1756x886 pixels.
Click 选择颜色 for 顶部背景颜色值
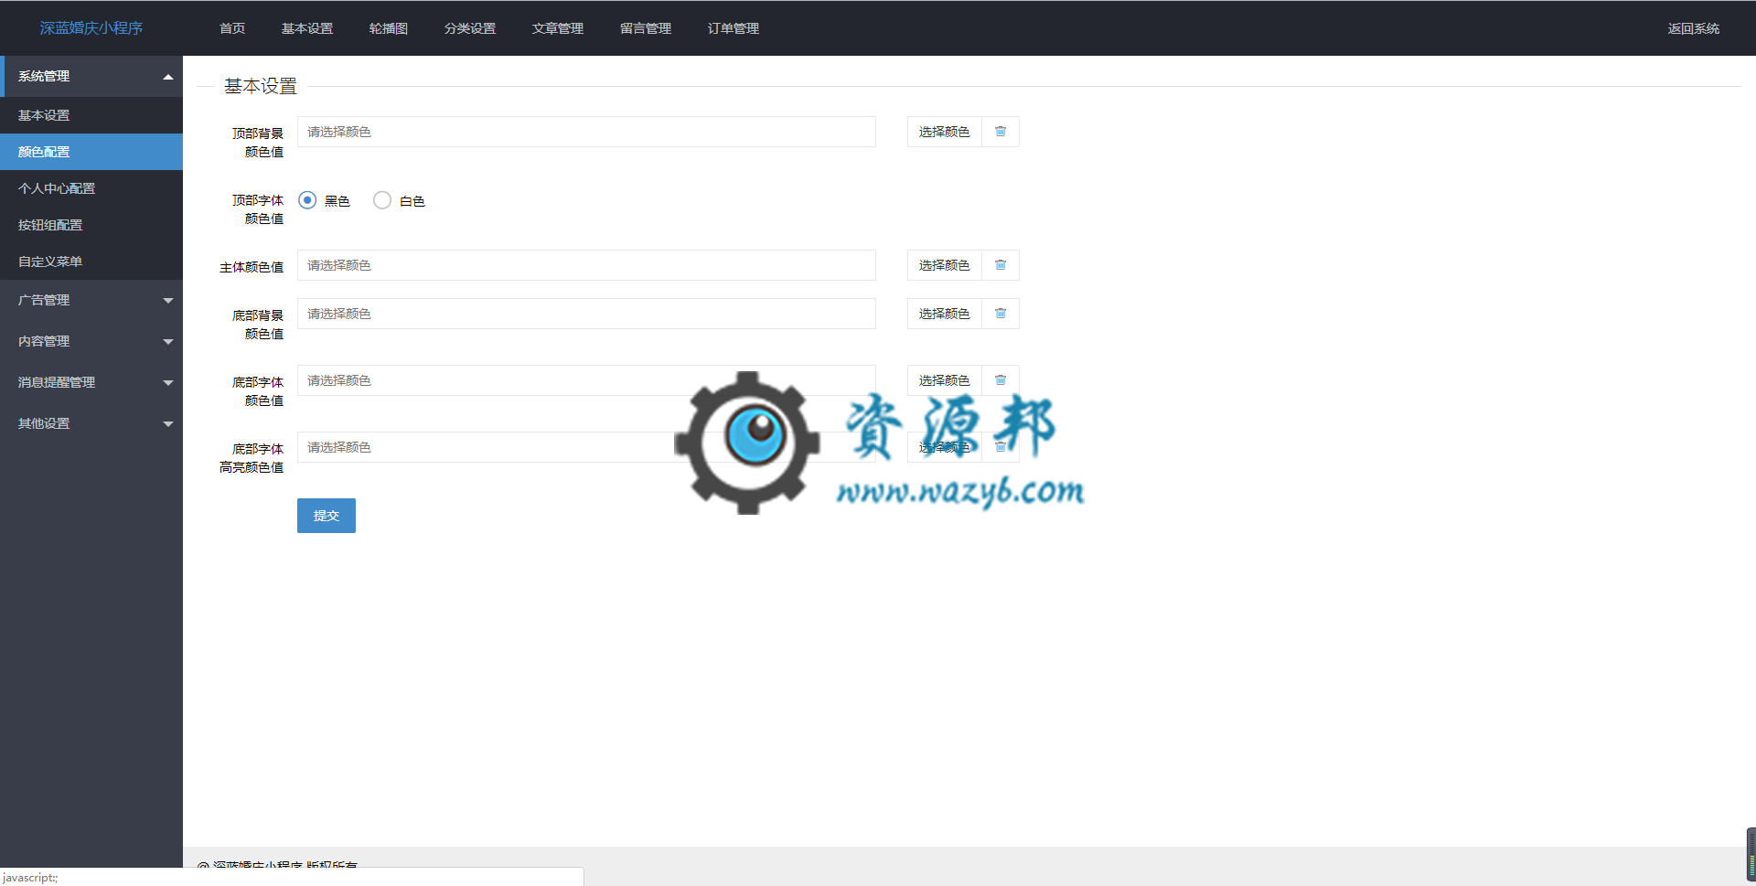pyautogui.click(x=945, y=132)
